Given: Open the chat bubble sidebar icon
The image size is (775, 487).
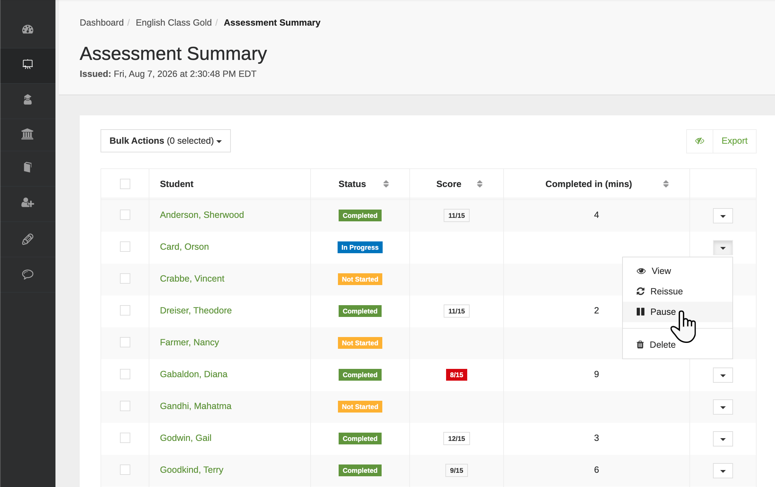Looking at the screenshot, I should tap(28, 274).
